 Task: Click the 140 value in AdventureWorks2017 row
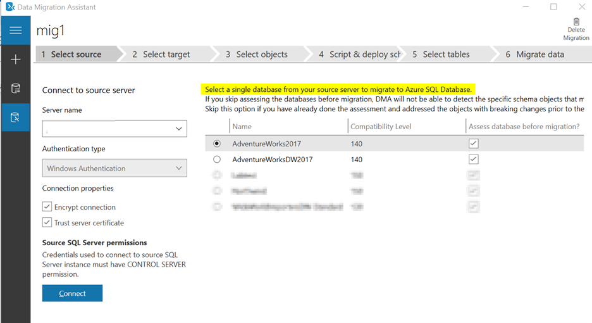[357, 144]
